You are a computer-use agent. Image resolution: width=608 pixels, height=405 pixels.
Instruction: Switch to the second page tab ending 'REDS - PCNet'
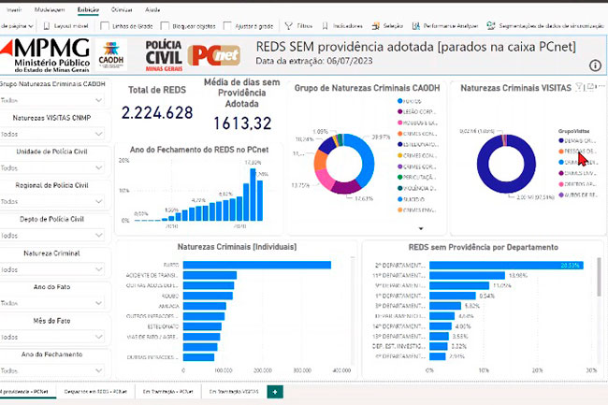tap(95, 392)
